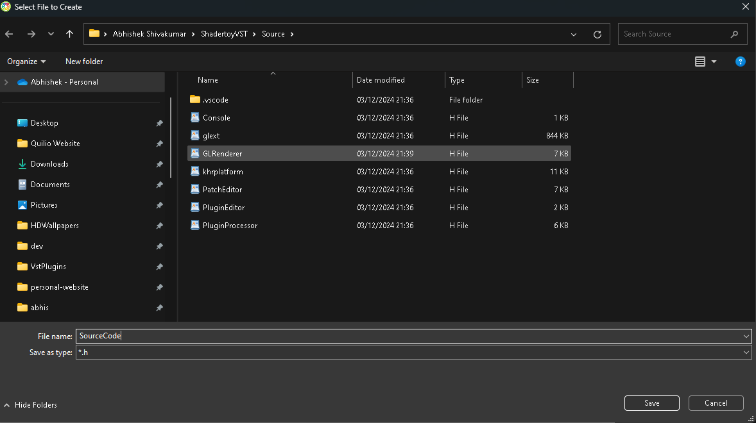
Task: Click sidebar vertical scrollbar
Action: click(x=171, y=138)
